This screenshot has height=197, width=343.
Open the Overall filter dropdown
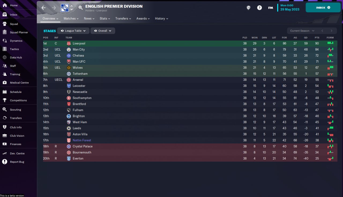tap(103, 31)
